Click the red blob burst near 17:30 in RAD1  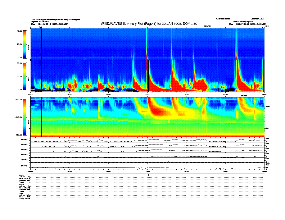200,84
